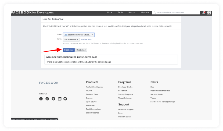
Task: Open the AR/VR link
Action: tap(89, 91)
